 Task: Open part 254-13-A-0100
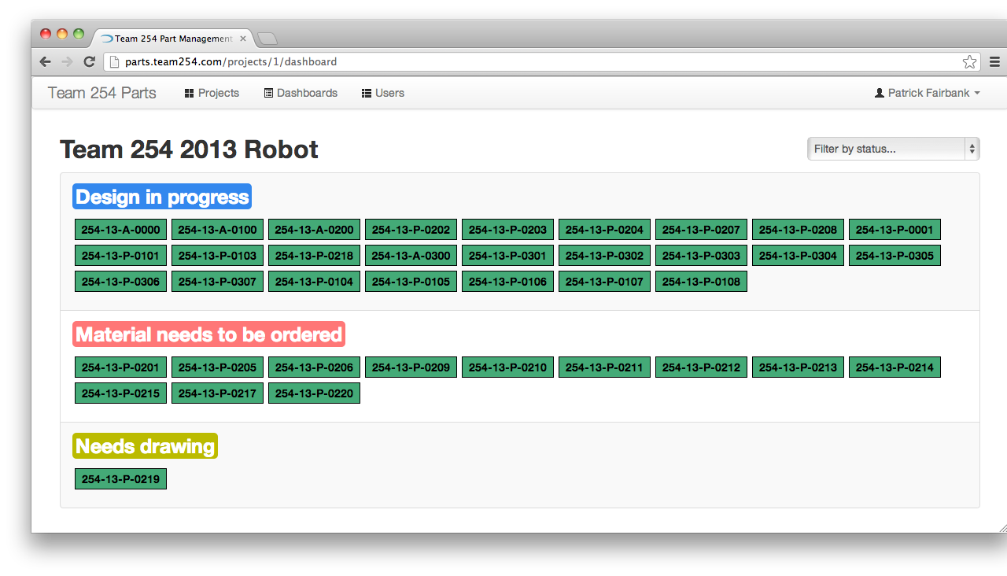tap(217, 230)
